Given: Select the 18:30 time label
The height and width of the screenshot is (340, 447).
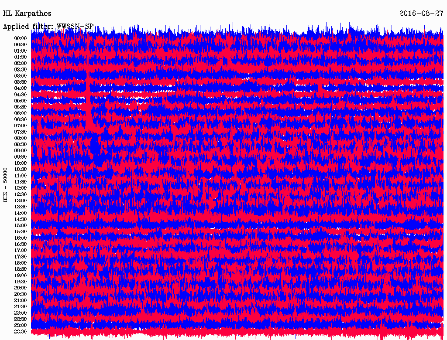Looking at the screenshot, I should click(21, 269).
